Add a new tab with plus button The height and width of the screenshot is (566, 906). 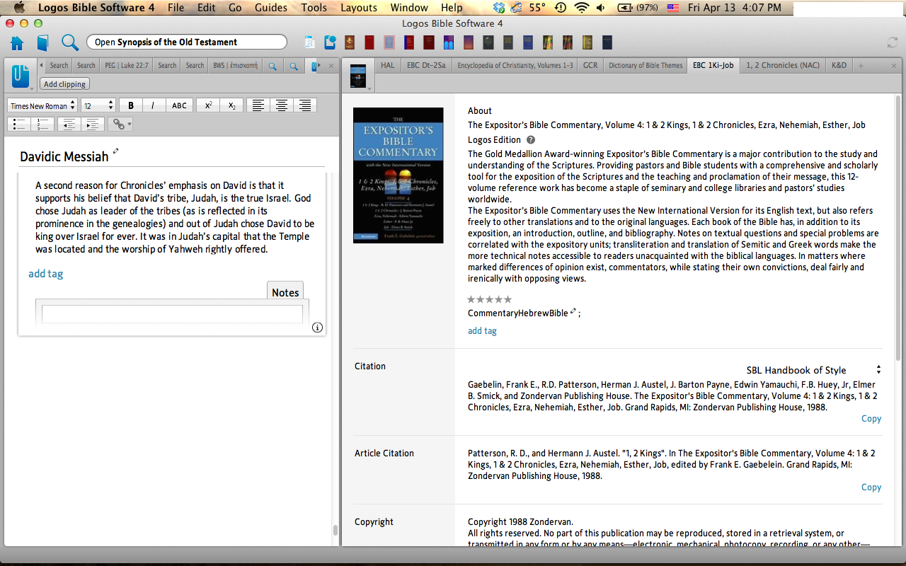861,66
